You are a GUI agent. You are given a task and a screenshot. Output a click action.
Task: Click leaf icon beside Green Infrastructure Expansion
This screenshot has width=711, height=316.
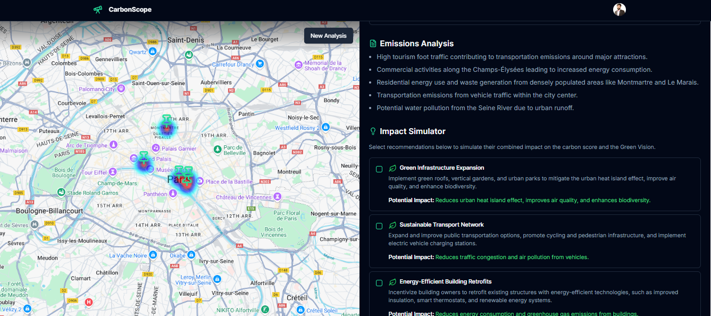[x=392, y=168]
